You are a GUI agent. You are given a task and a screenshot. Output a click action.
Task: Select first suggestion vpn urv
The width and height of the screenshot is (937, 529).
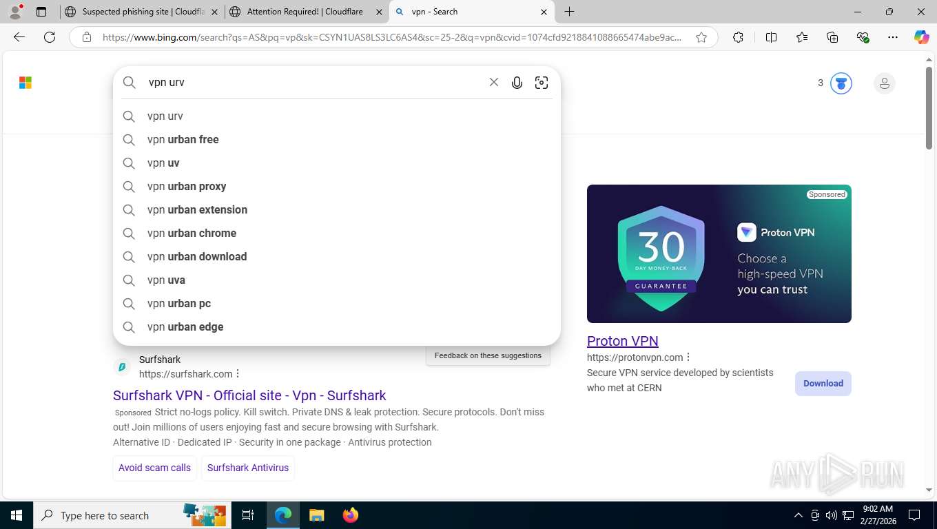click(x=337, y=116)
